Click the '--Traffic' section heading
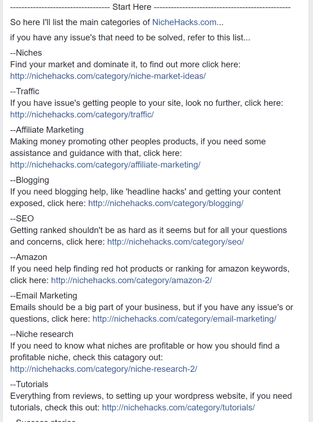 25,91
